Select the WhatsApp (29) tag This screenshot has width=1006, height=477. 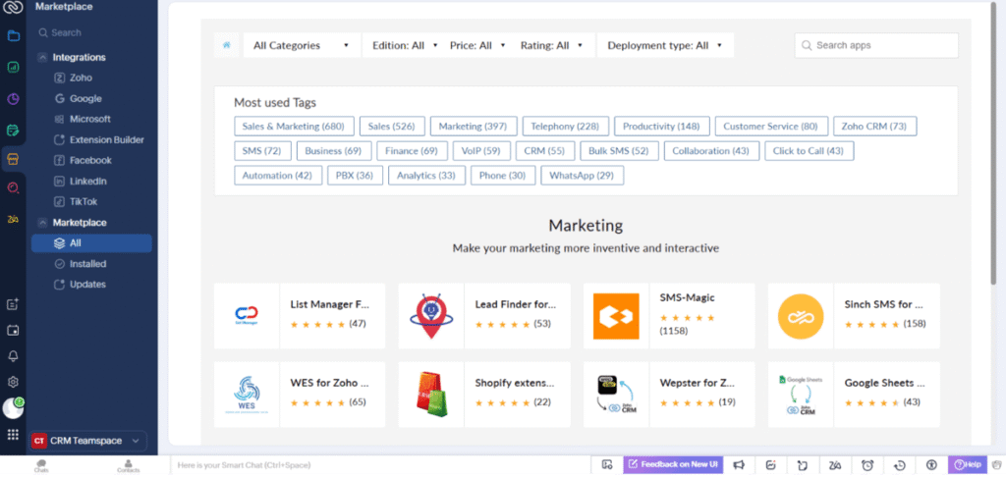(582, 176)
